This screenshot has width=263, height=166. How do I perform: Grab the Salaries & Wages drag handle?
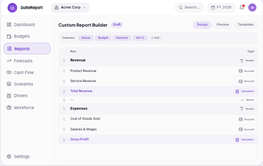(x=64, y=129)
